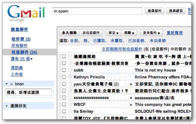Select 已讀取 messages

pos(99,41)
